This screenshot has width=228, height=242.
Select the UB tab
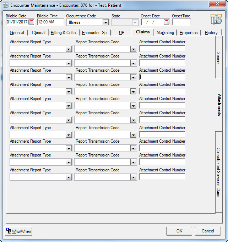(121, 33)
